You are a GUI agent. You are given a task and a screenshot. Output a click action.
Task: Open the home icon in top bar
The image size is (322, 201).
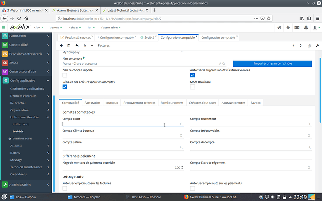click(x=279, y=28)
